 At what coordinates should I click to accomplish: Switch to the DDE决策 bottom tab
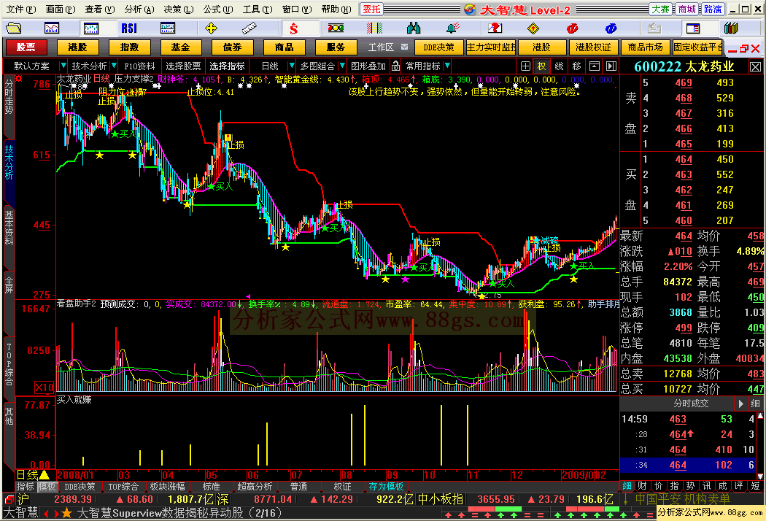[80, 487]
